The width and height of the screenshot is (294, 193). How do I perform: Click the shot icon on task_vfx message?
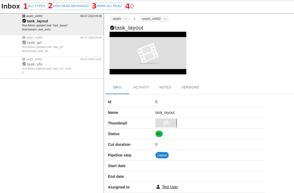click(24, 59)
